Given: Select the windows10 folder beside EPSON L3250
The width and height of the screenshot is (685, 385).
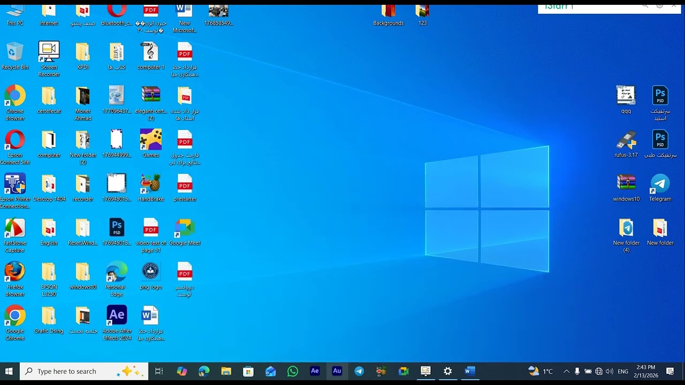Looking at the screenshot, I should (x=82, y=275).
